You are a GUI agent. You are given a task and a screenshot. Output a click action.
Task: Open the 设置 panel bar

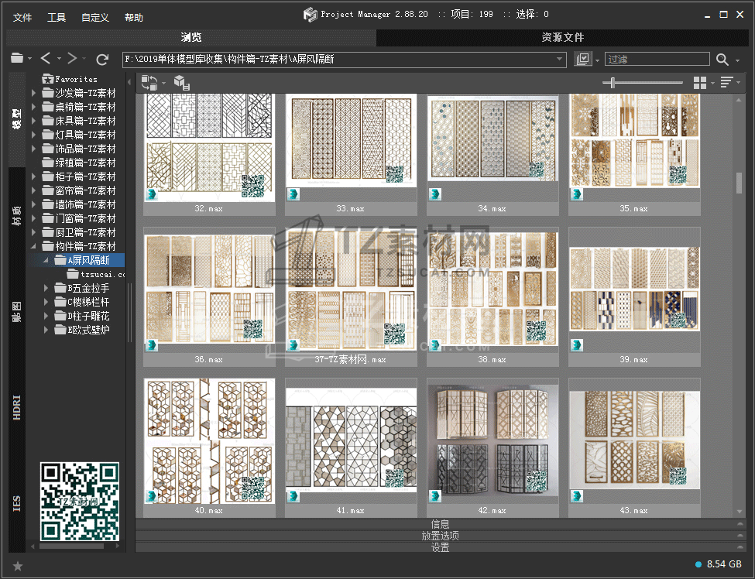tap(440, 547)
